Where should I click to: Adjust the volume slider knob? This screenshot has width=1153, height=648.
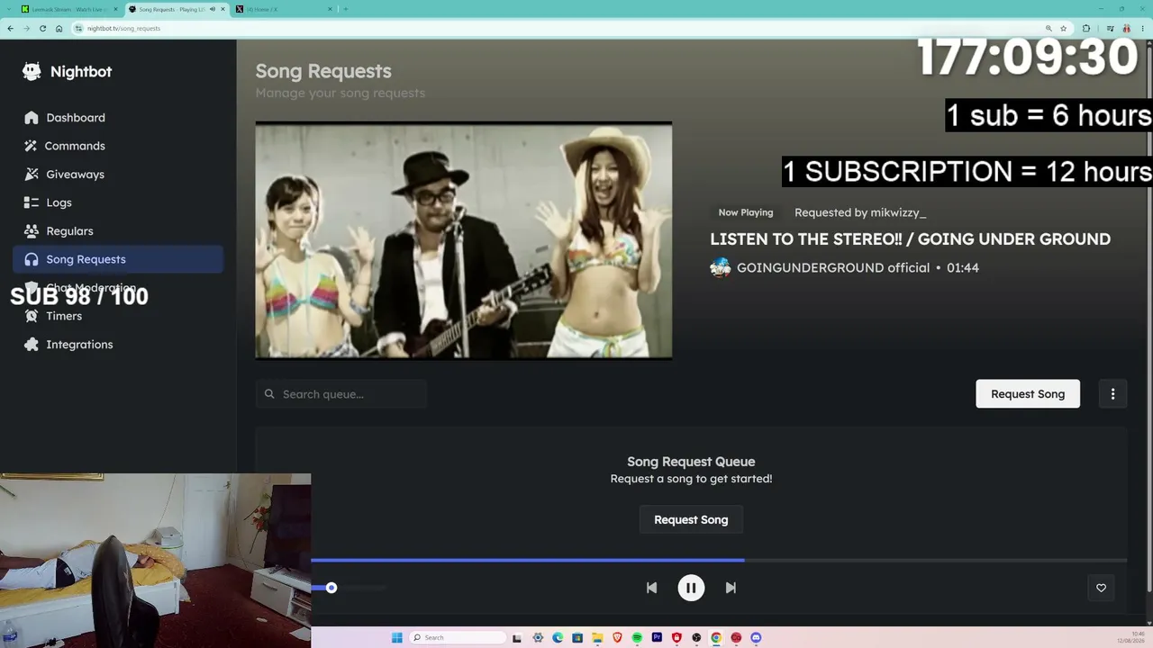[x=331, y=588]
